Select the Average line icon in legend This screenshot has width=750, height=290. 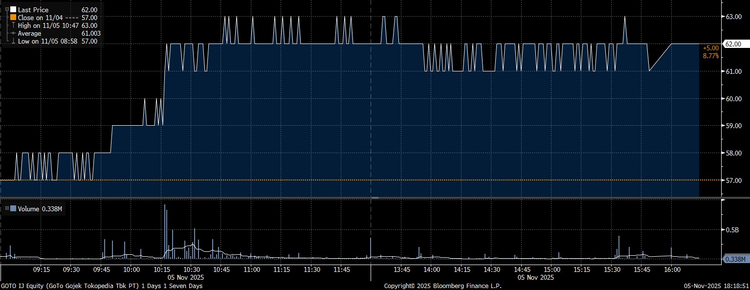coord(13,33)
